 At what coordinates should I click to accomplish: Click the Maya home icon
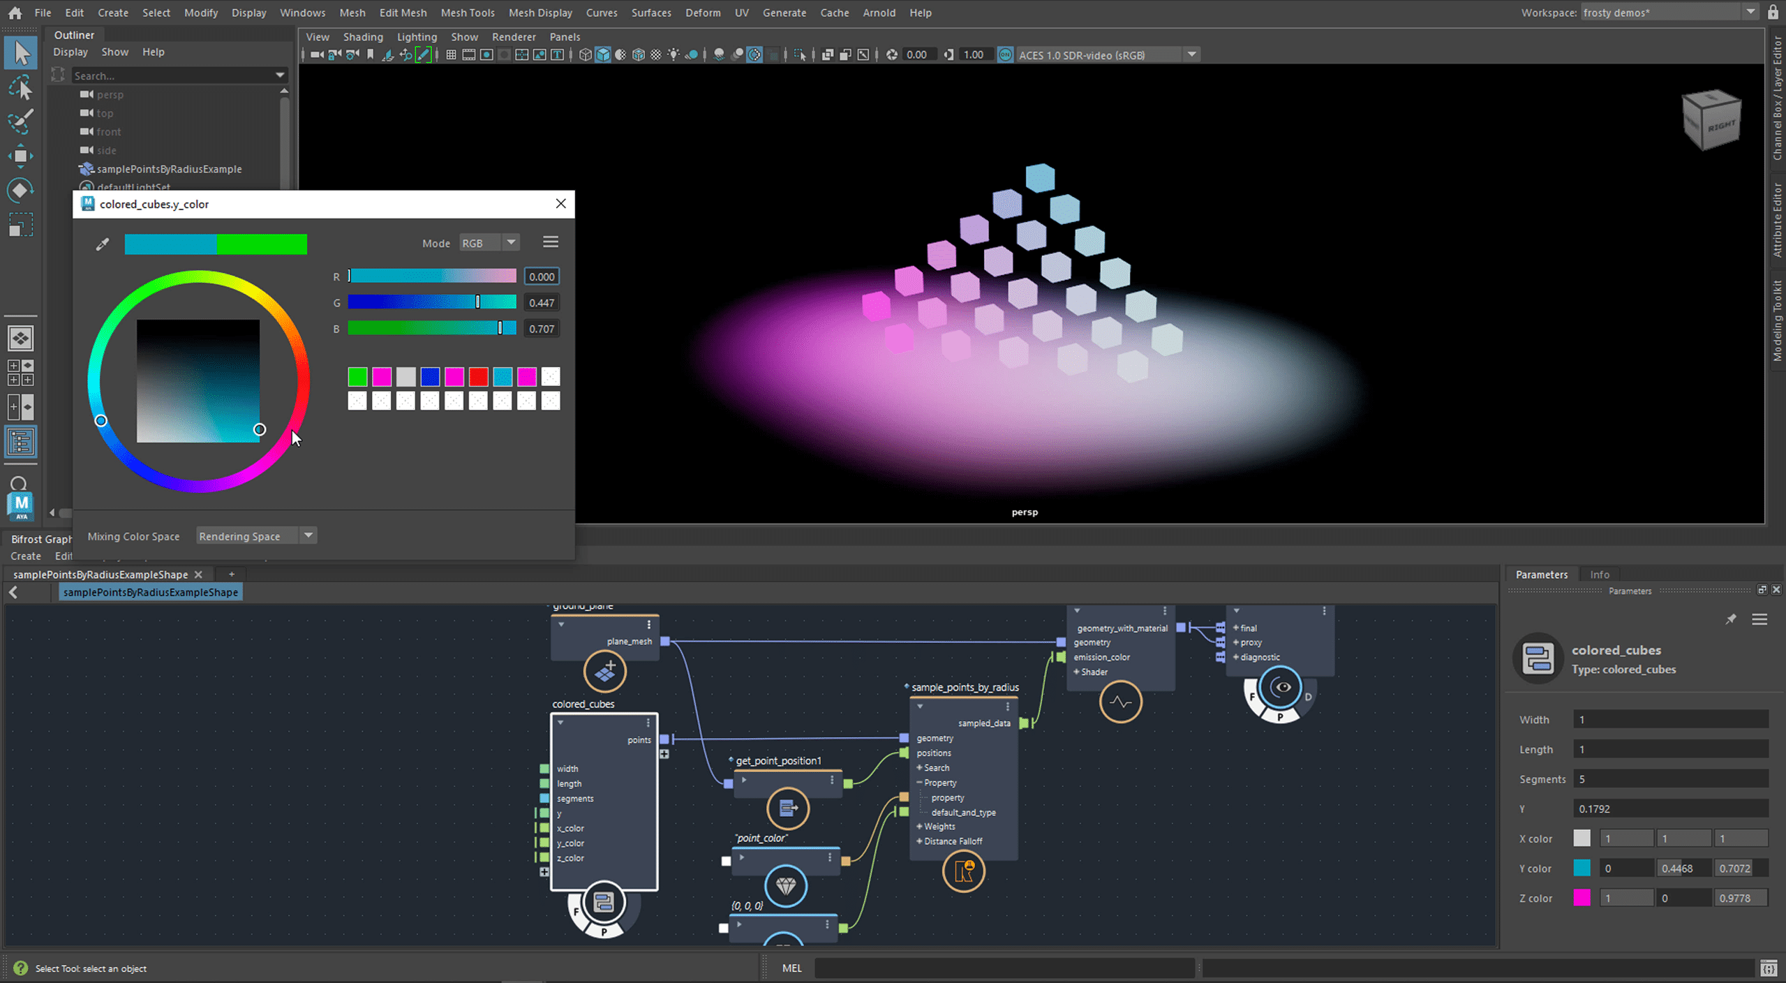point(15,13)
